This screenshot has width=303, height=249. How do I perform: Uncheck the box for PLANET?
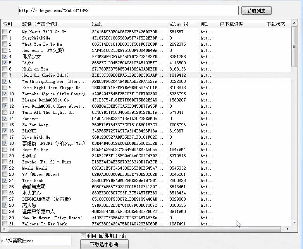(x=5, y=131)
